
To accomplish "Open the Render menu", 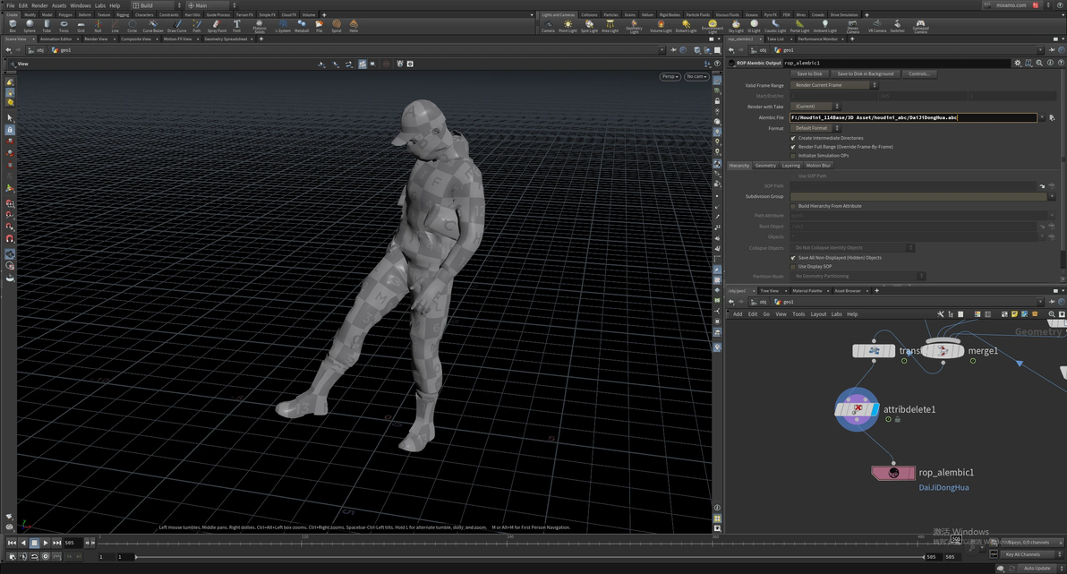I will tap(39, 5).
